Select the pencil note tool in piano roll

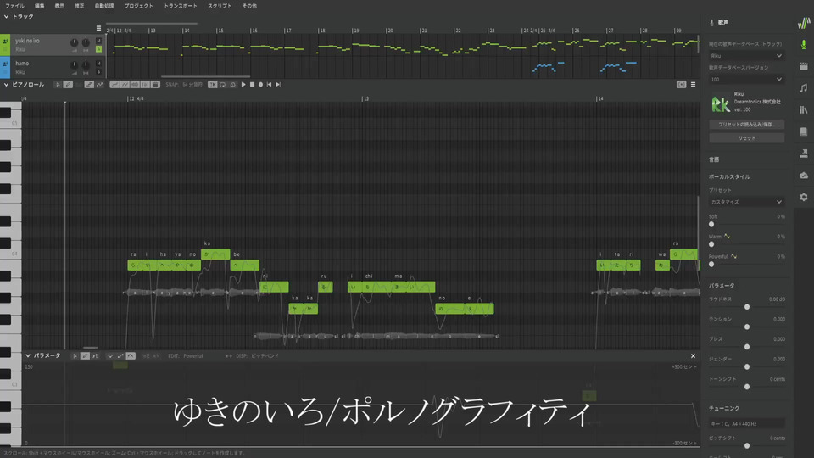[68, 85]
